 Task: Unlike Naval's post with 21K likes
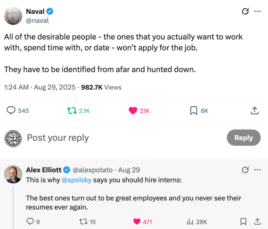tap(133, 111)
